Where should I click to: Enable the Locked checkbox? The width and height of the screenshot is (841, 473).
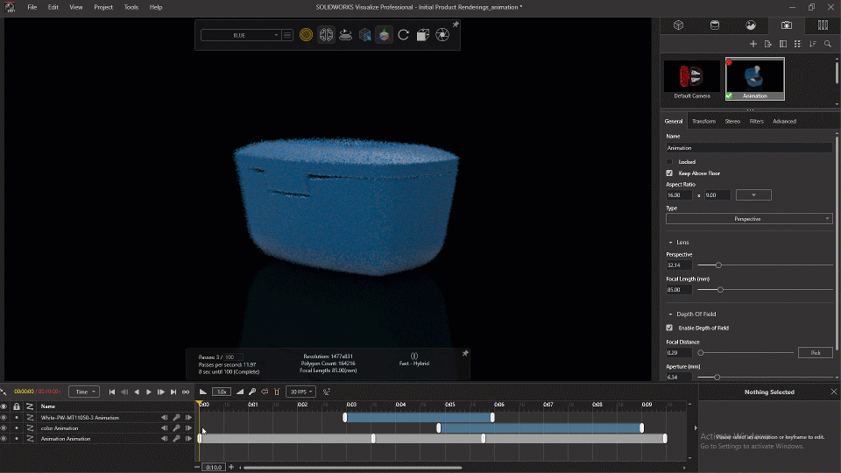pyautogui.click(x=670, y=162)
